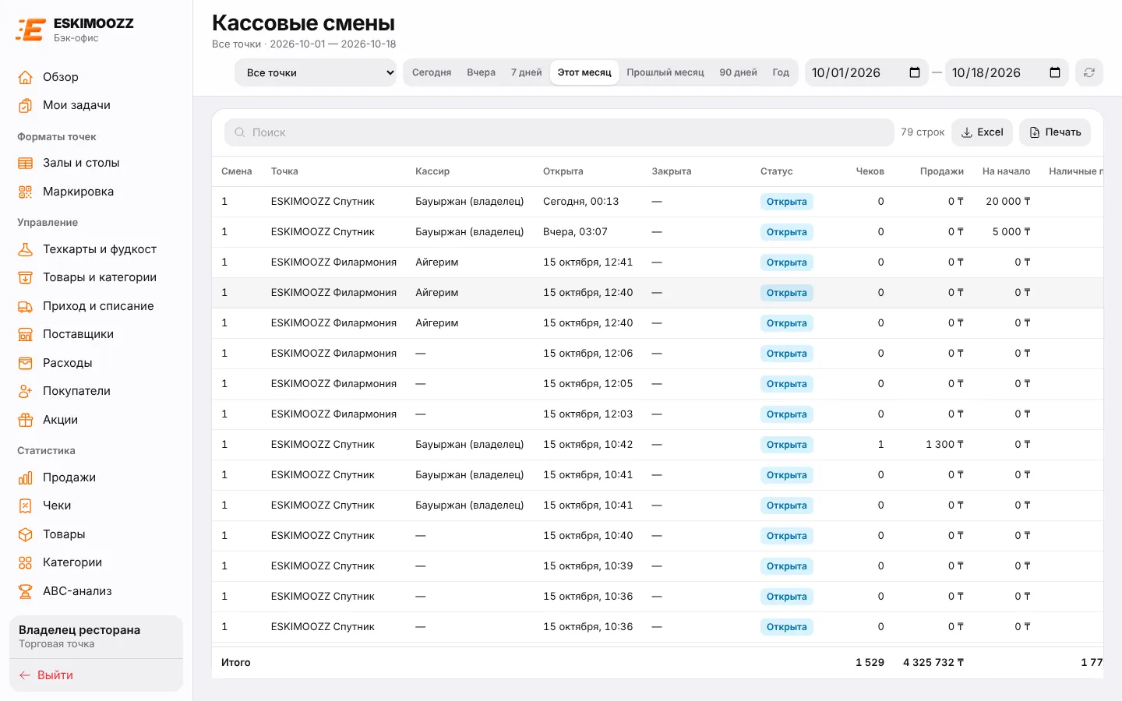
Task: Click the 1 300 ₸ sales cell
Action: tap(944, 445)
